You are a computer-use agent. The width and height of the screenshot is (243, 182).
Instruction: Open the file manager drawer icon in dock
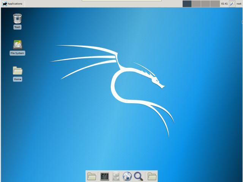tap(116, 176)
